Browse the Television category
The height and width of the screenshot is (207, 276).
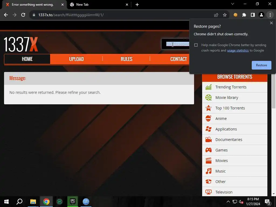tap(224, 192)
